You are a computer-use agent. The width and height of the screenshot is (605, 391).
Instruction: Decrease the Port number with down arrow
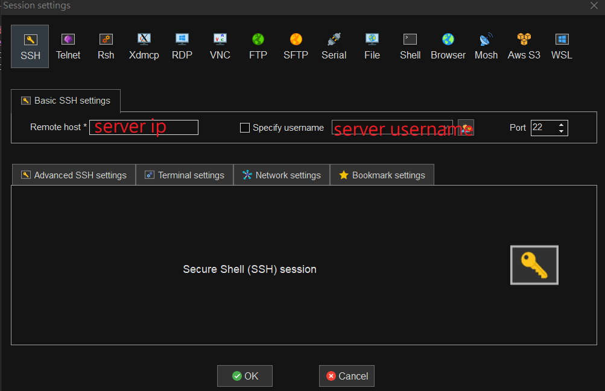562,131
